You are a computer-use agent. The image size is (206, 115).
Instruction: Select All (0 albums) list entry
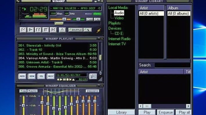click(179, 14)
